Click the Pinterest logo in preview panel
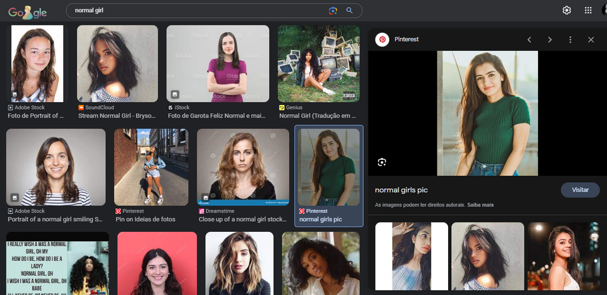Screen dimensions: 607x295 click(382, 40)
